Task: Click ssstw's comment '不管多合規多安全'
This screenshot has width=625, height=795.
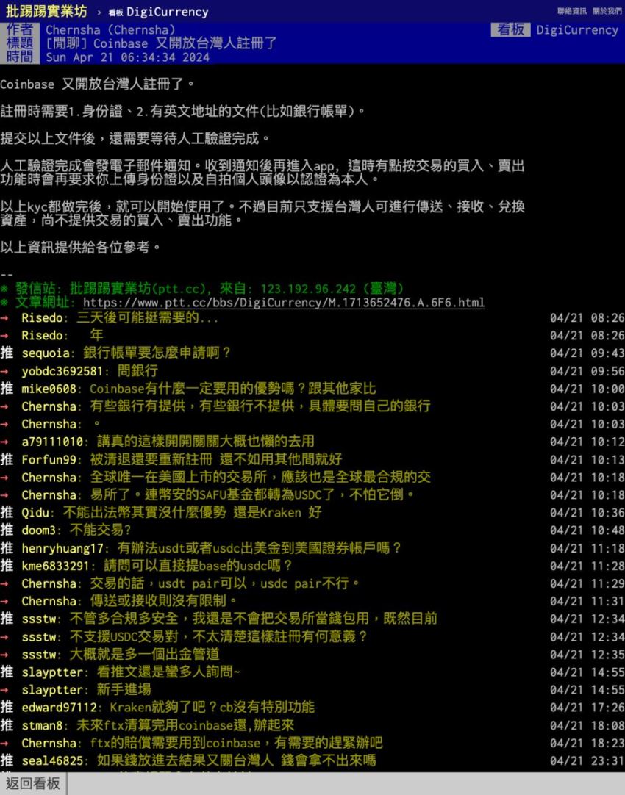Action: point(253,619)
